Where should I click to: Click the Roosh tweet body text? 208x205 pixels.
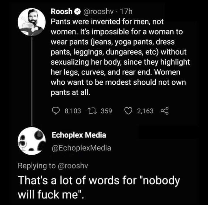pyautogui.click(x=120, y=57)
